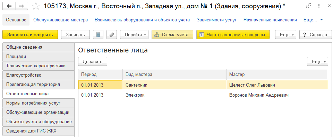This screenshot has width=333, height=138.
Task: Go back with the left arrow button
Action: pyautogui.click(x=9, y=6)
